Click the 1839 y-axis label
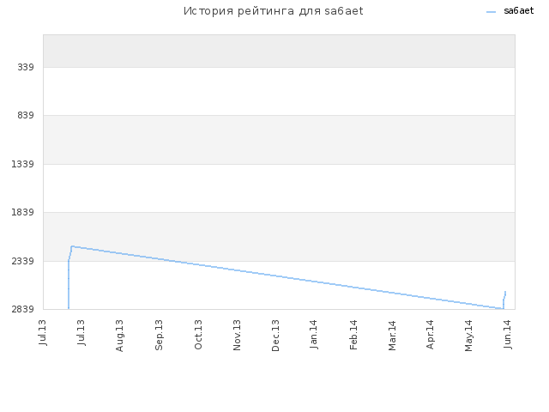 [23, 212]
